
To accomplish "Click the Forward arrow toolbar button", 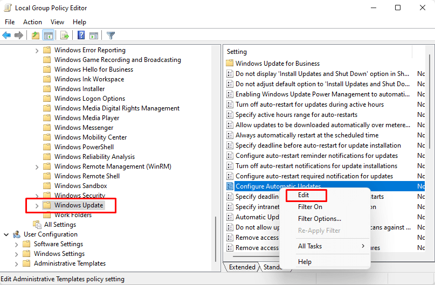I will (18, 35).
